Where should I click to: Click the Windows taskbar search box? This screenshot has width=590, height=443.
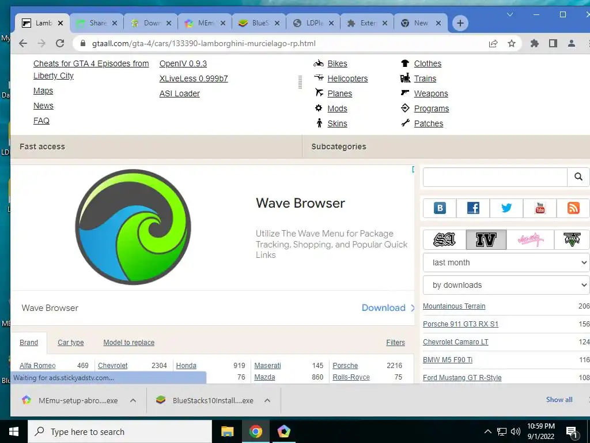point(120,431)
